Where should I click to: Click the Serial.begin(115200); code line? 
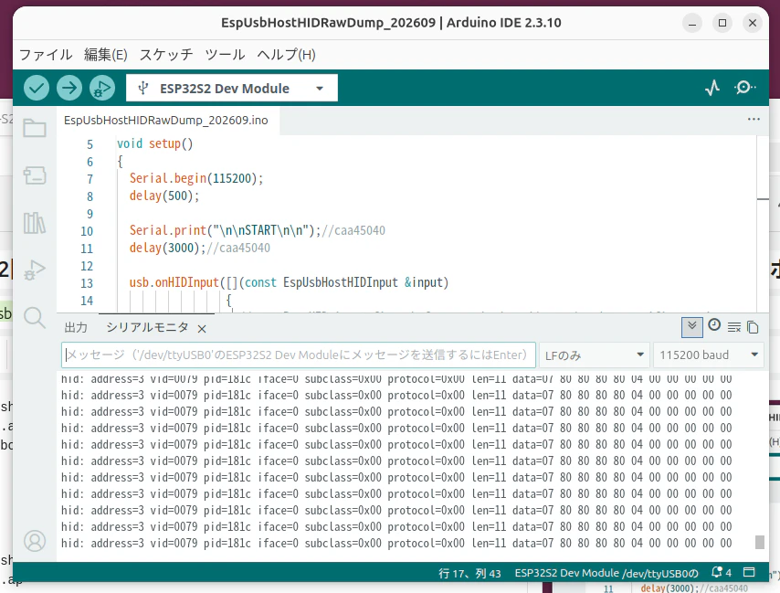[x=196, y=178]
